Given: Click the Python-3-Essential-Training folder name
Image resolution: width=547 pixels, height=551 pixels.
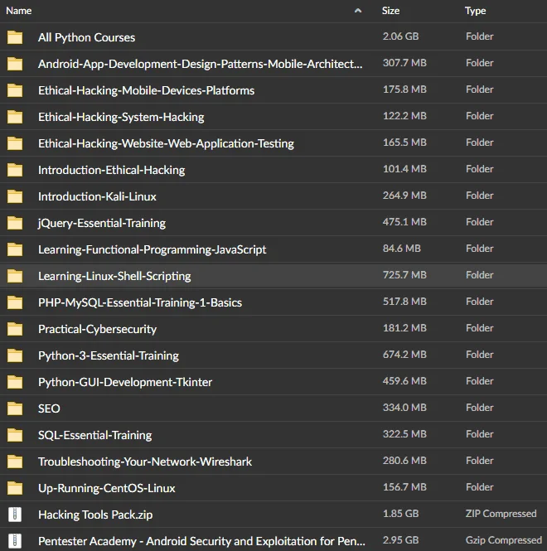Looking at the screenshot, I should [109, 355].
